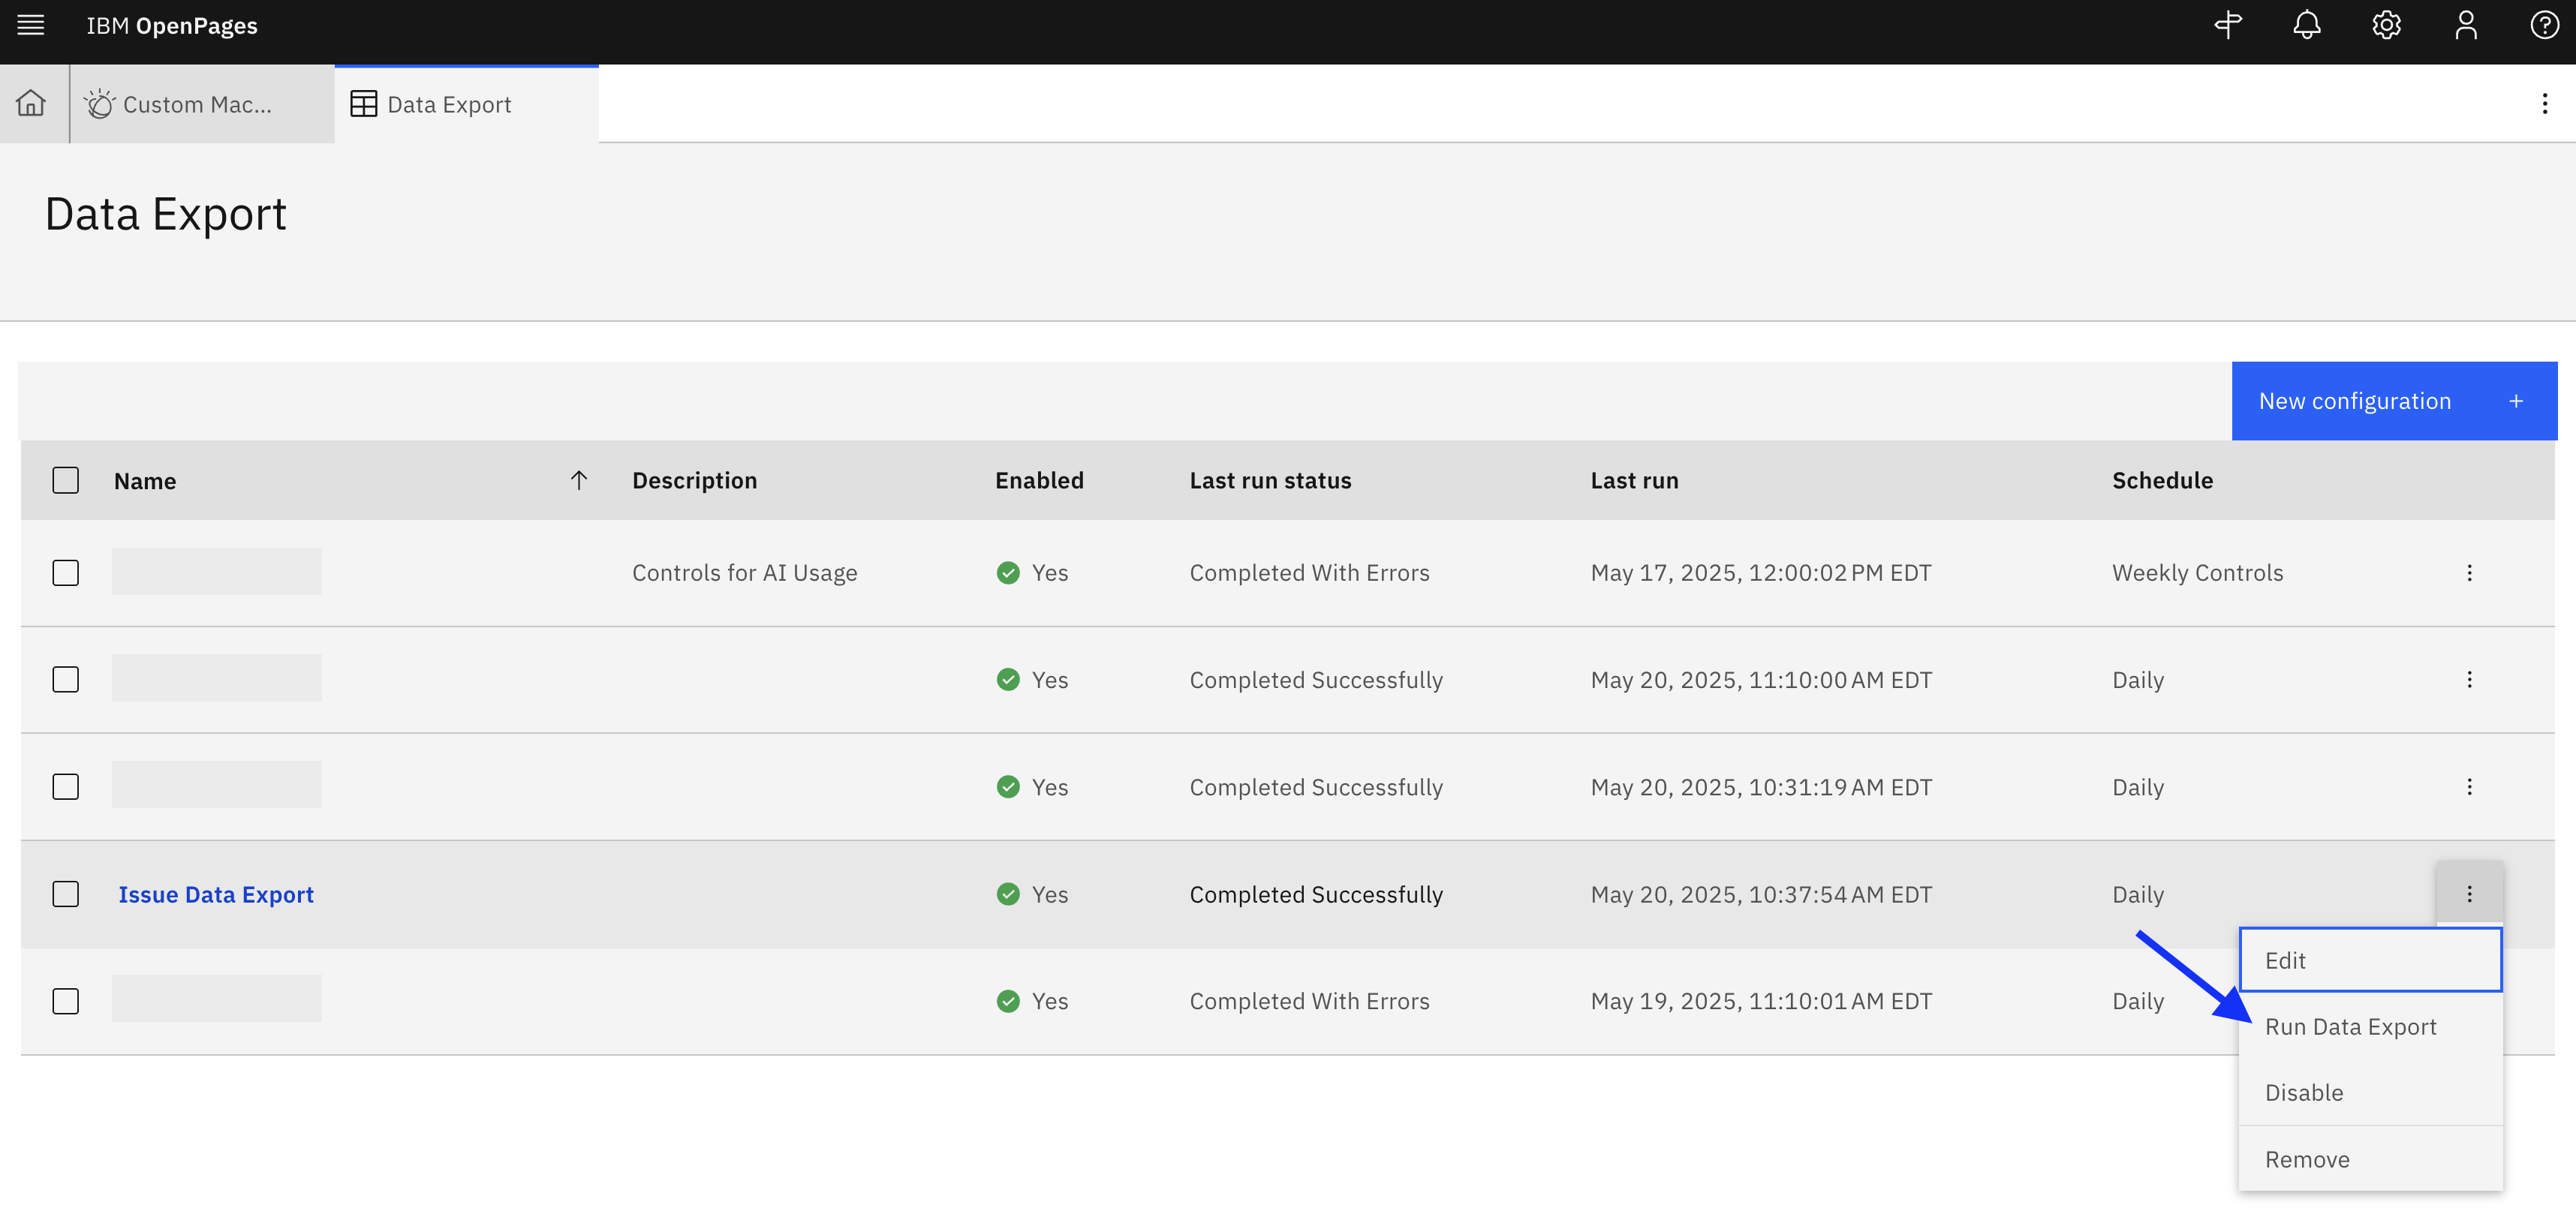The height and width of the screenshot is (1208, 2576).
Task: Open the hamburger navigation menu
Action: click(31, 25)
